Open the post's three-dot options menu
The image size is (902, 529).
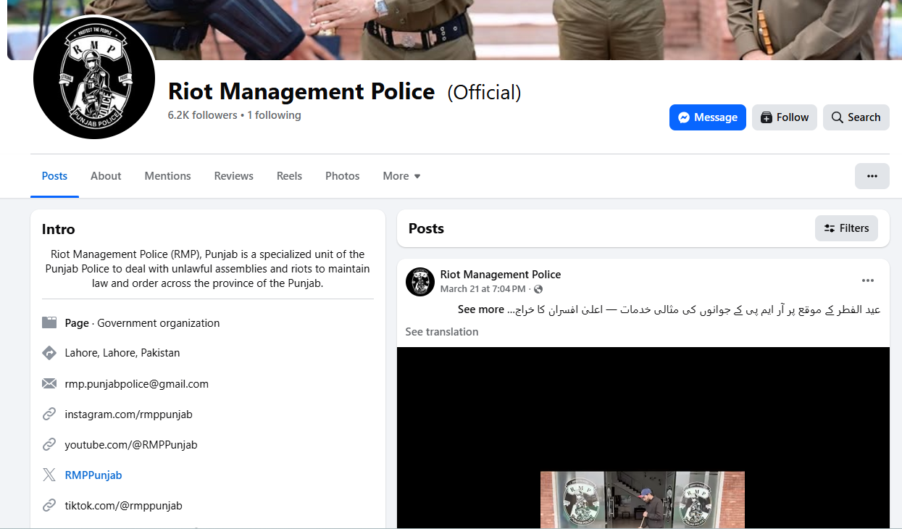(x=868, y=281)
